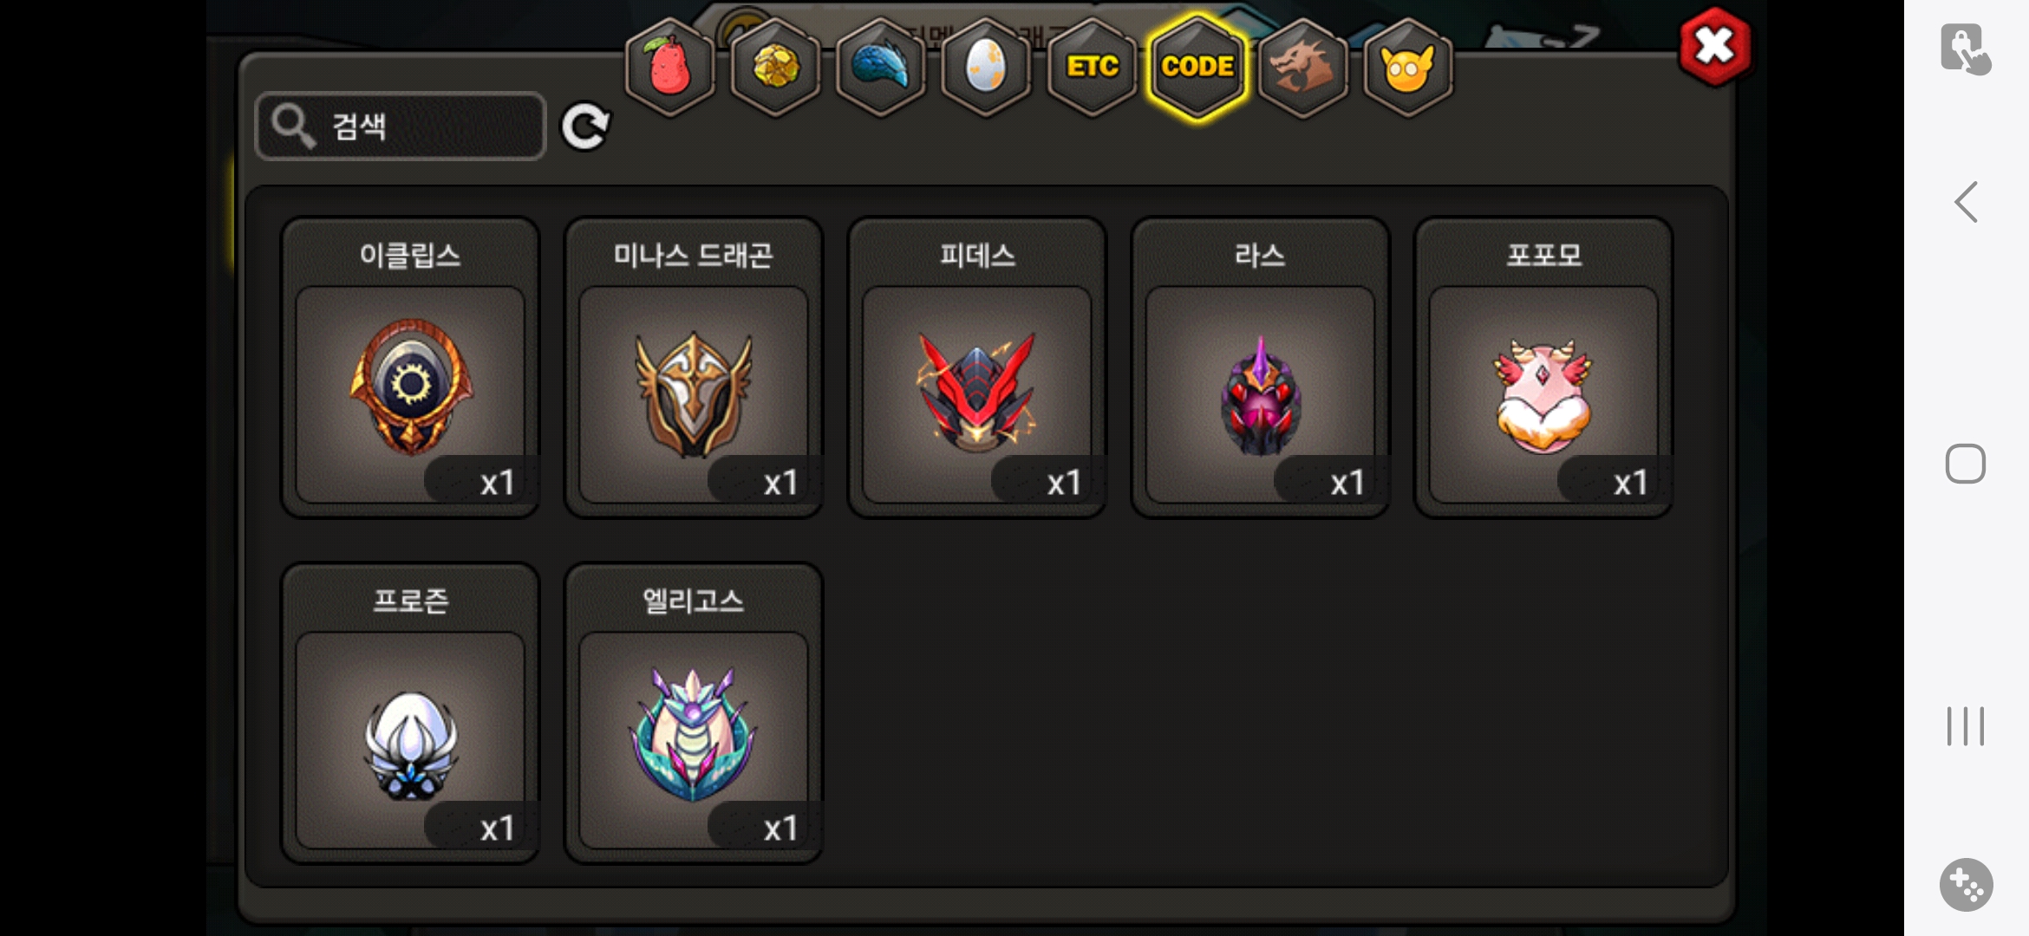Switch to the blue dragon scale tab
Screen dimensions: 2029x936
880,67
